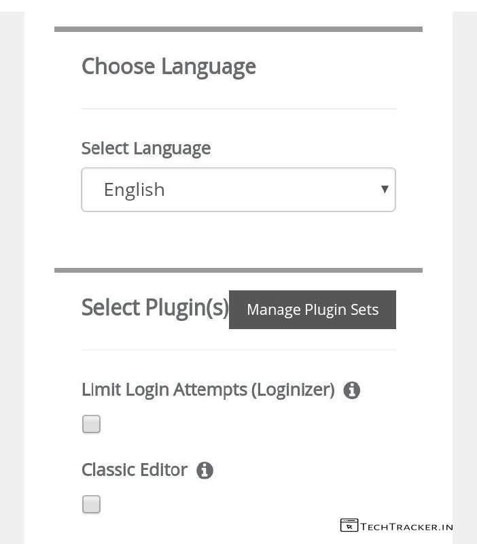Tick the Classic Editor plugin checkbox
Image resolution: width=477 pixels, height=544 pixels.
(91, 505)
